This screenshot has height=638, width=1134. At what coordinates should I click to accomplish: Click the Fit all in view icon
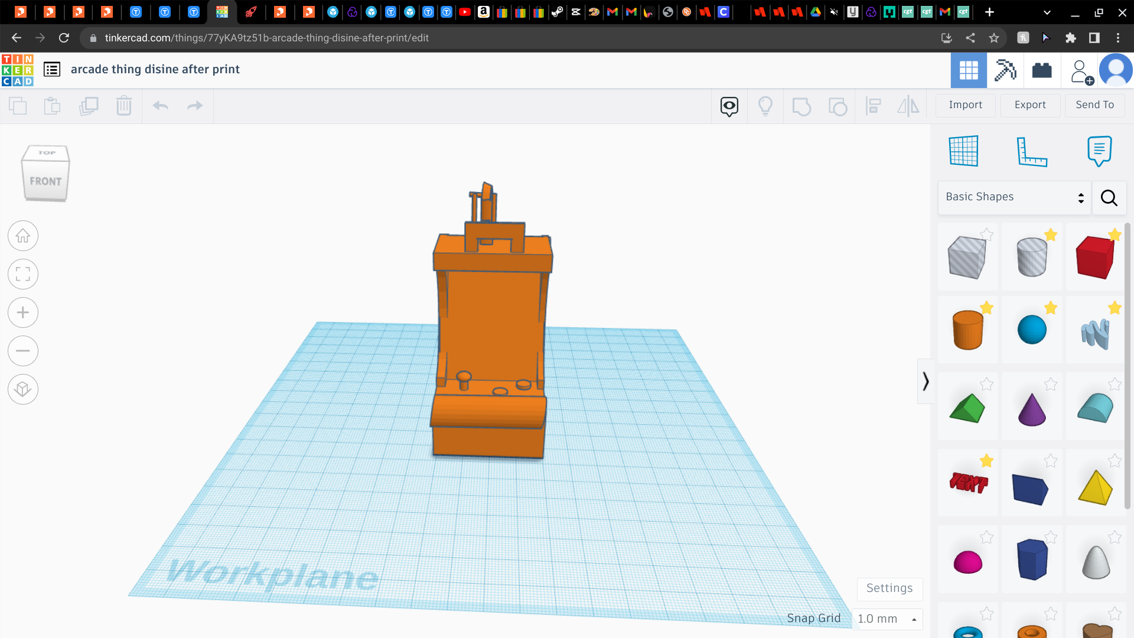pyautogui.click(x=22, y=274)
